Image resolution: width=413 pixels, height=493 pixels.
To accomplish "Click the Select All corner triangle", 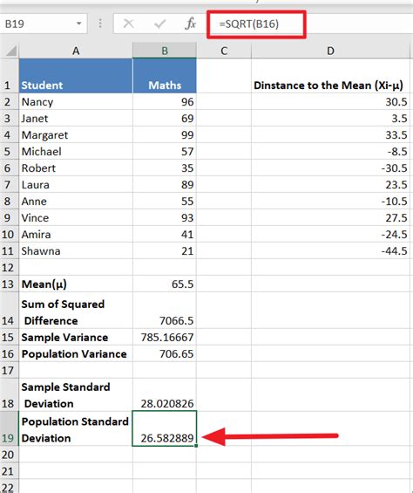I will point(11,51).
